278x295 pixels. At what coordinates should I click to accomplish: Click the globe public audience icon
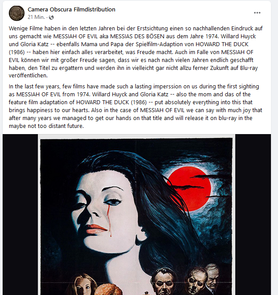coord(51,18)
